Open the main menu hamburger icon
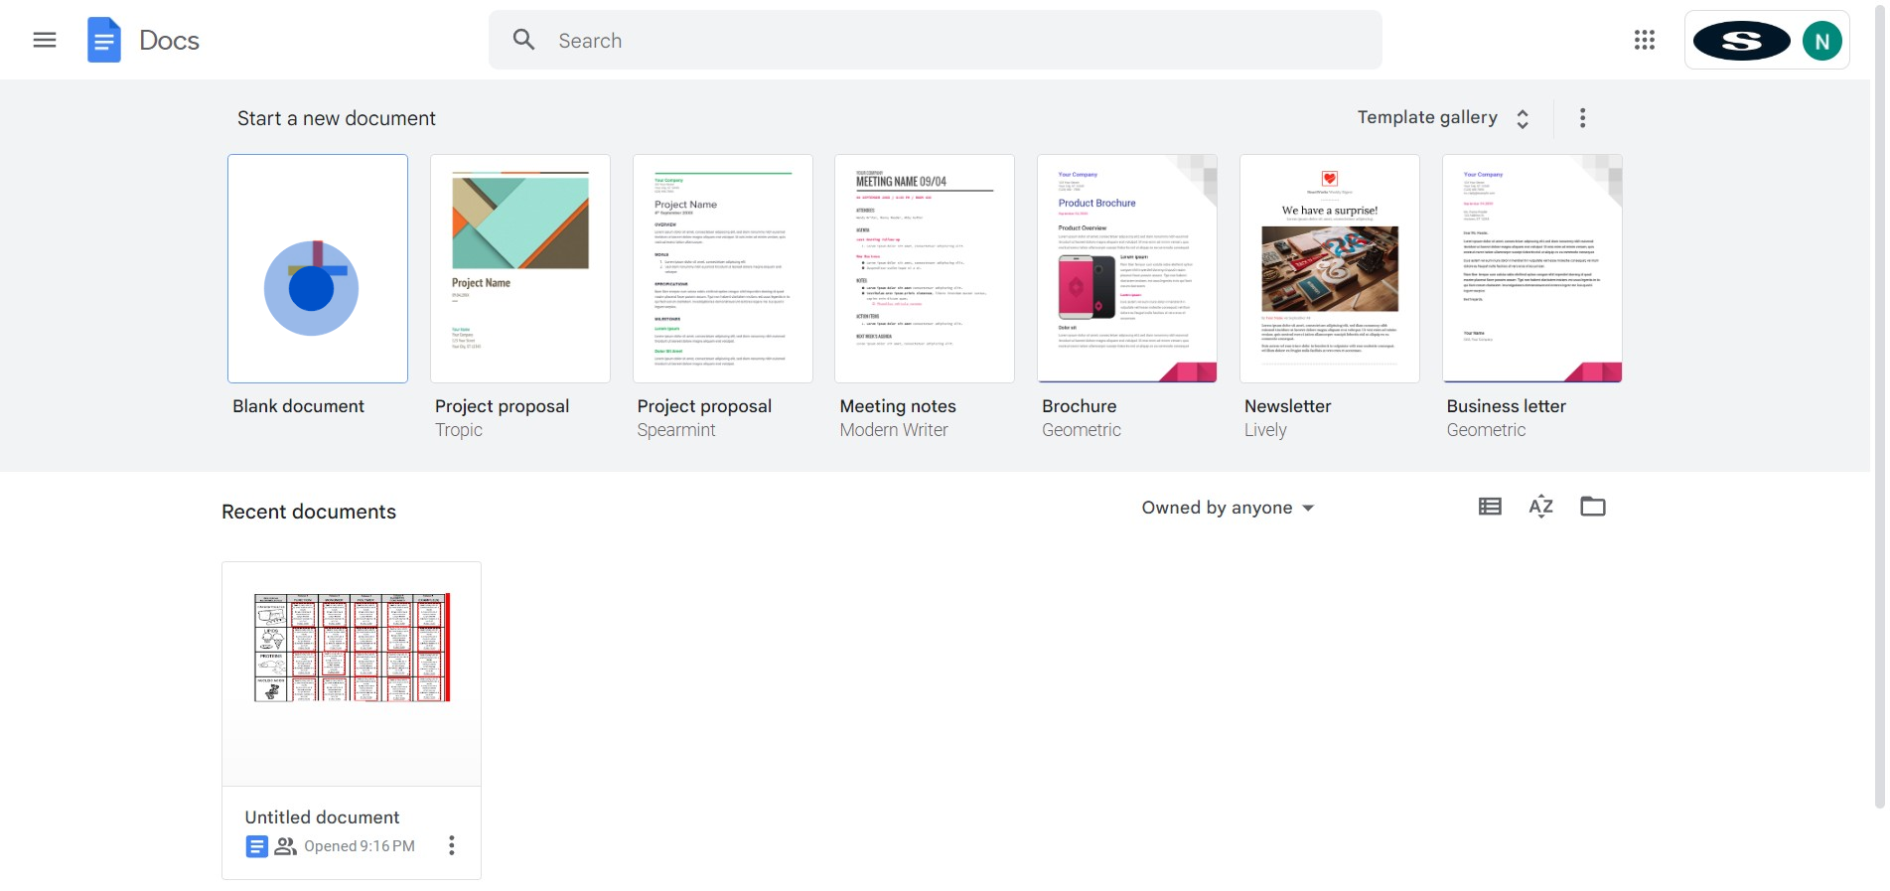Screen dimensions: 1890x891 coord(45,40)
